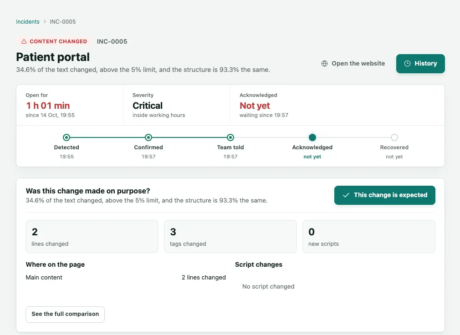Click the 'Where on the page' heading
The height and width of the screenshot is (335, 460).
(55, 264)
